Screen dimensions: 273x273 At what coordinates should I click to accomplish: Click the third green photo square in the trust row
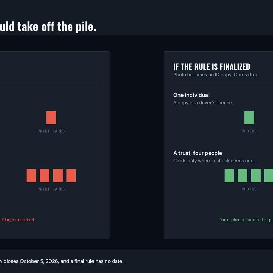point(256,175)
